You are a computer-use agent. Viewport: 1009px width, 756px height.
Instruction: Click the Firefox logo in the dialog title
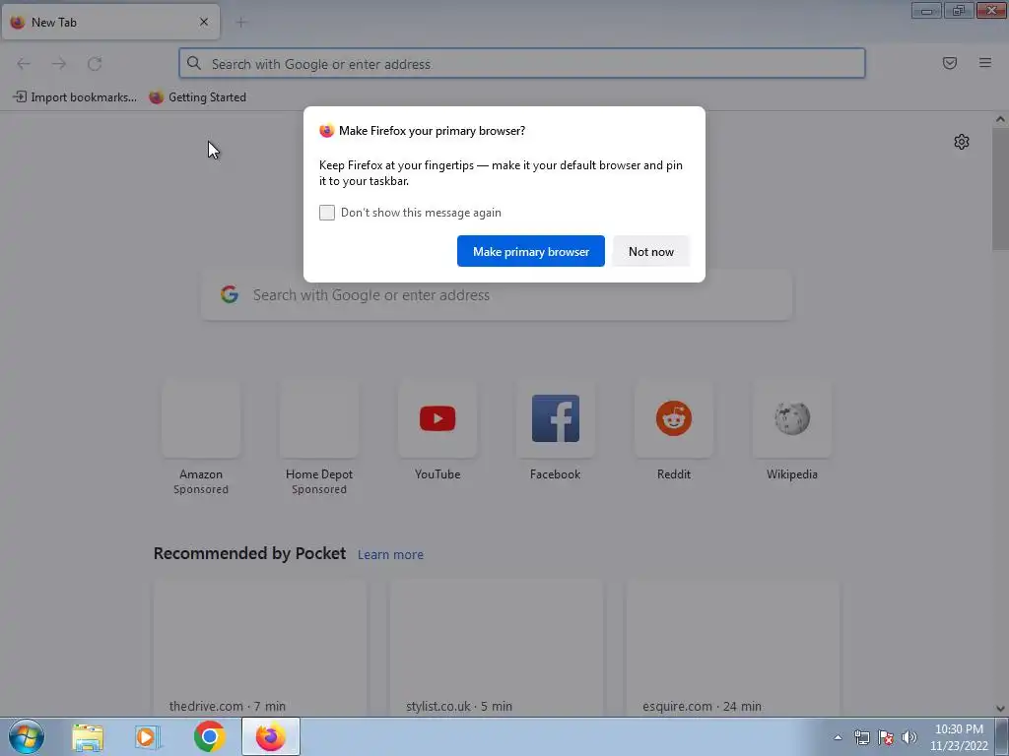click(327, 131)
